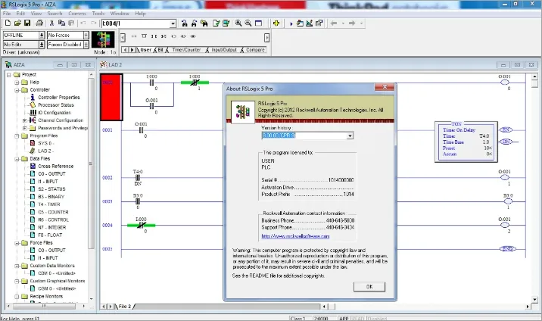Collapse the Data Files folder node

point(17,159)
